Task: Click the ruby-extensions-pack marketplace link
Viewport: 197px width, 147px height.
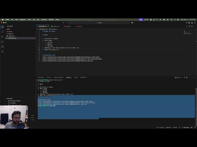Action: coord(72,59)
